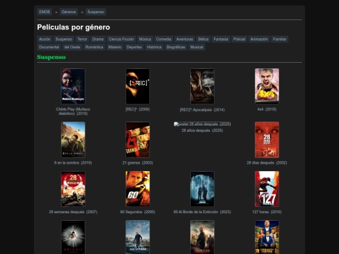Open the Deportes genre
339x254 pixels.
[x=134, y=47]
